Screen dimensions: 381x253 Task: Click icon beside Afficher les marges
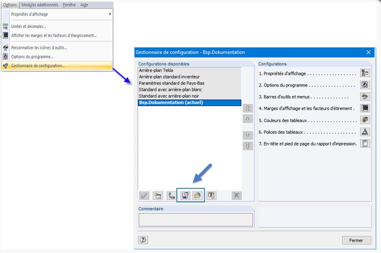[x=6, y=36]
